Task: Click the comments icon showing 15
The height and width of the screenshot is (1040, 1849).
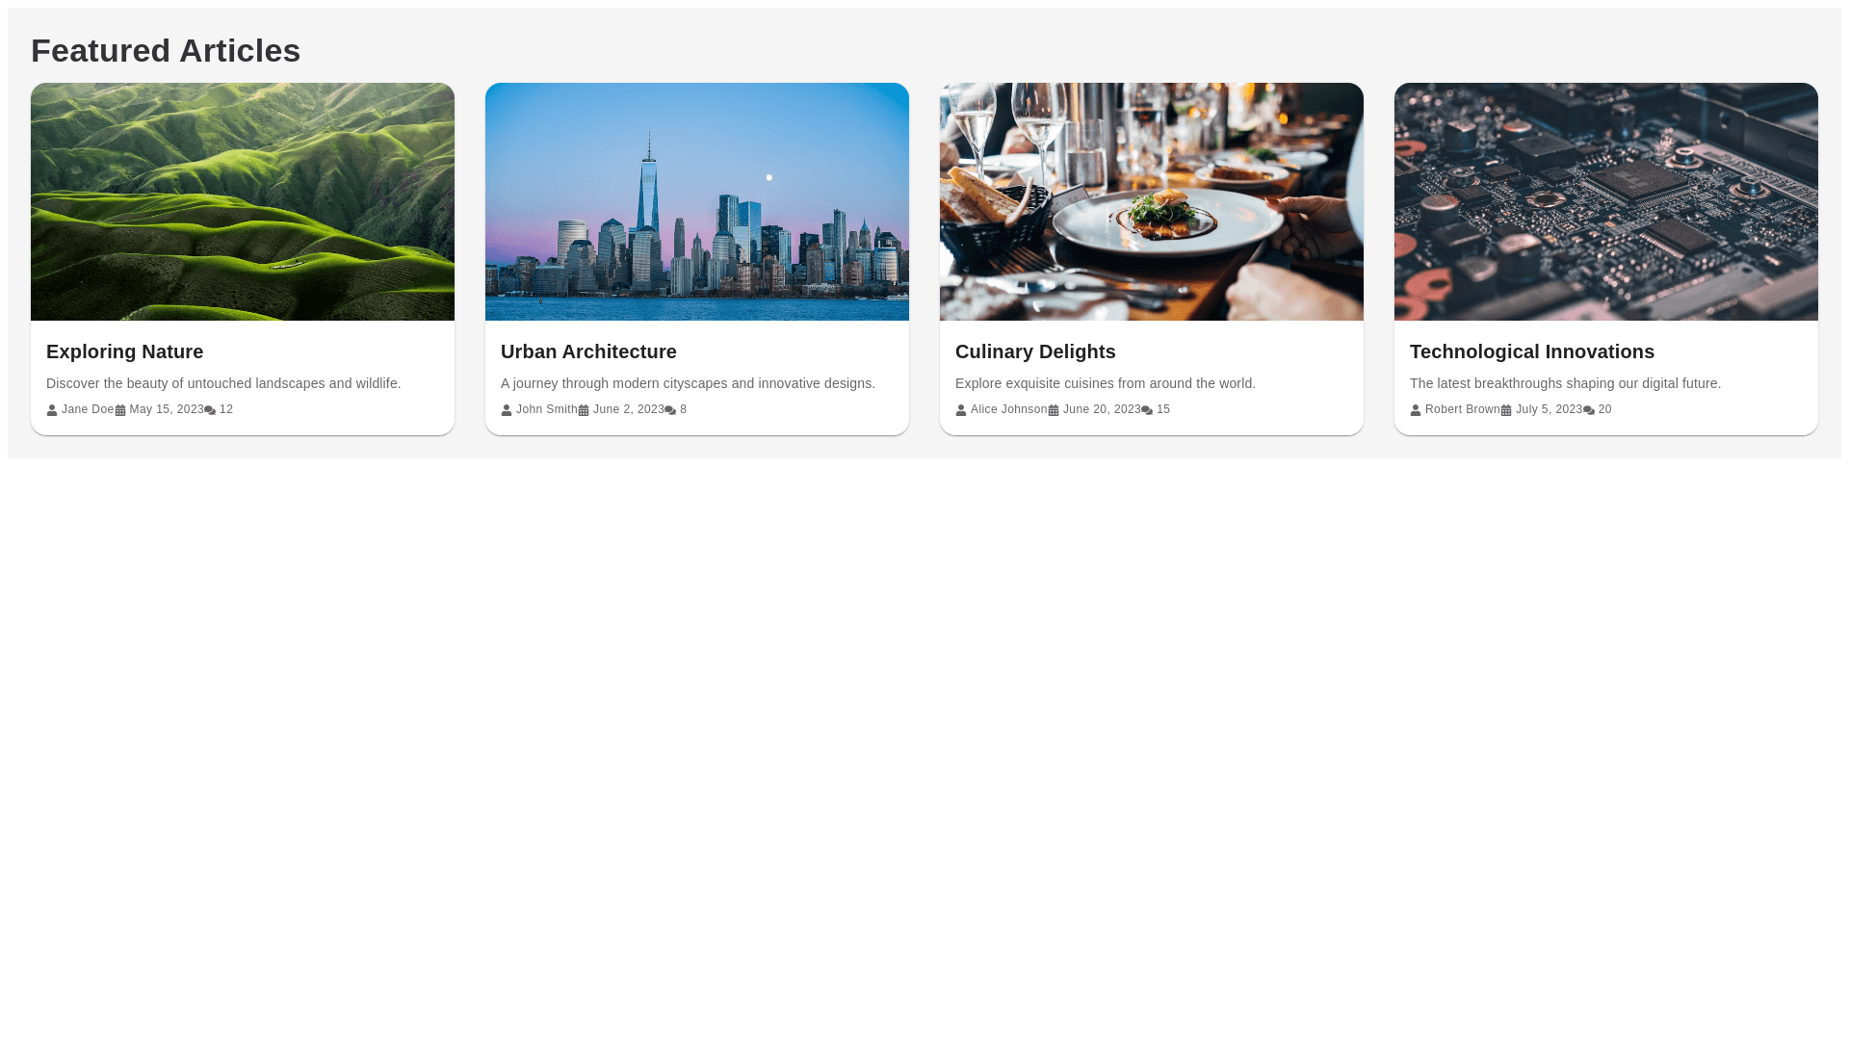Action: (x=1147, y=410)
